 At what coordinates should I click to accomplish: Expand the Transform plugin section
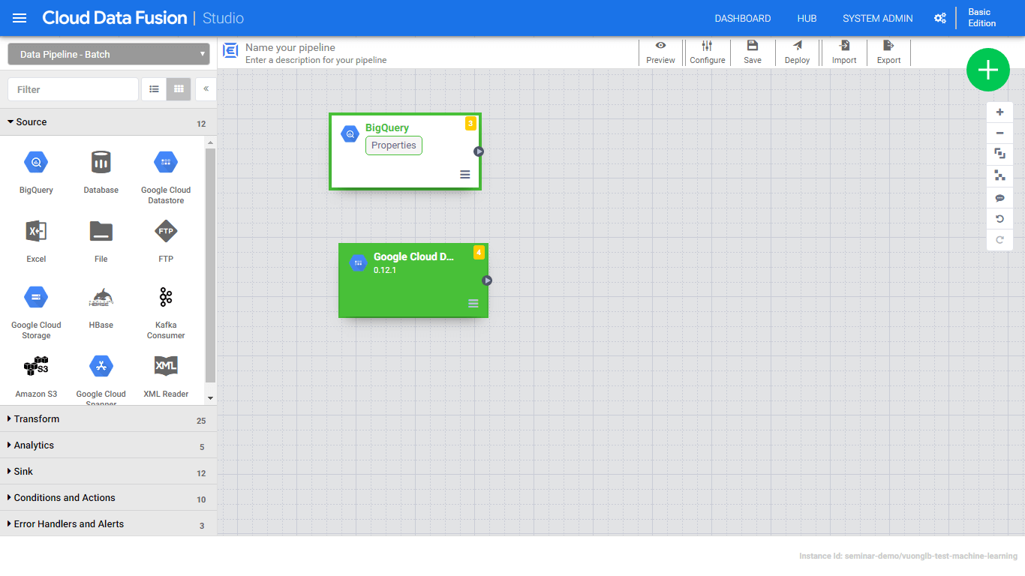click(37, 419)
